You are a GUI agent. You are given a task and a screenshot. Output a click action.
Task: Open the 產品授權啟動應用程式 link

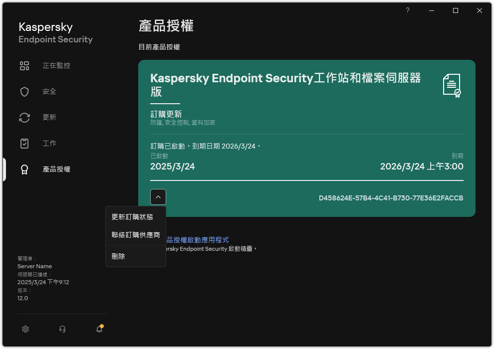click(x=200, y=240)
